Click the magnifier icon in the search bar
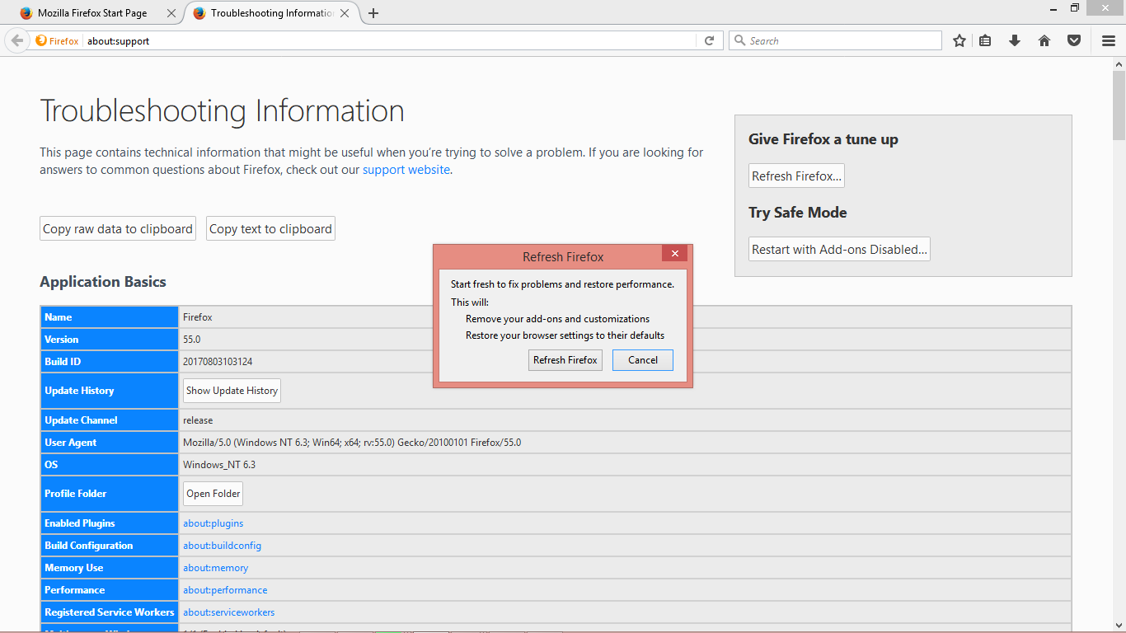This screenshot has height=633, width=1126. (739, 40)
